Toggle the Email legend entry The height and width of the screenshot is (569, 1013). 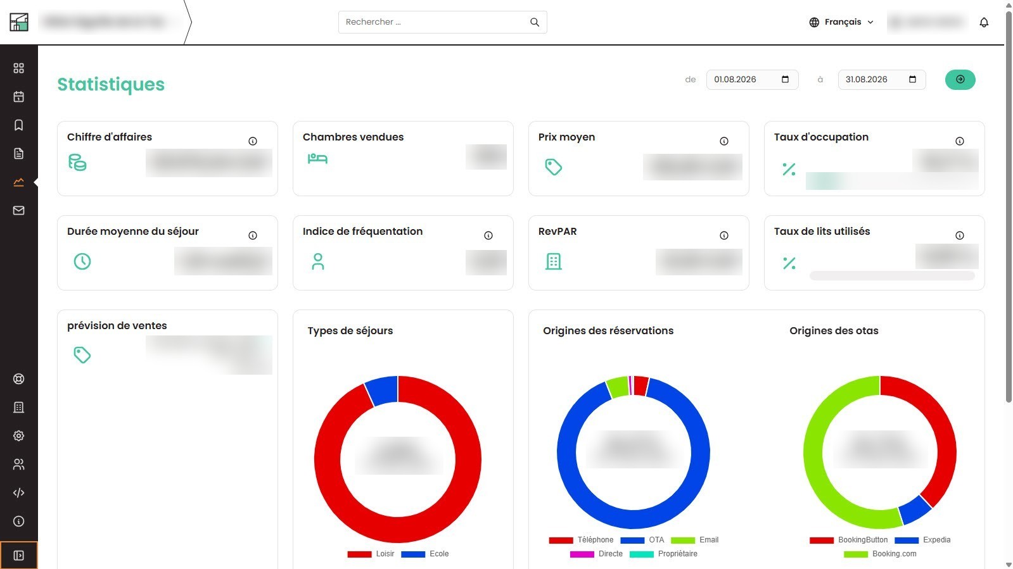pyautogui.click(x=694, y=541)
